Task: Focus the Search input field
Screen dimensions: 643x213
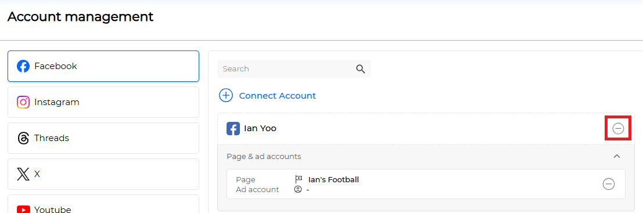Action: tap(294, 69)
